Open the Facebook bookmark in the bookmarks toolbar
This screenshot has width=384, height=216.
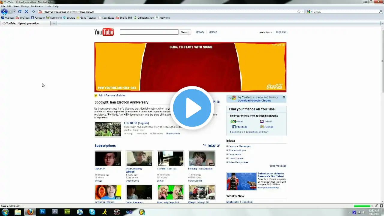tap(38, 18)
